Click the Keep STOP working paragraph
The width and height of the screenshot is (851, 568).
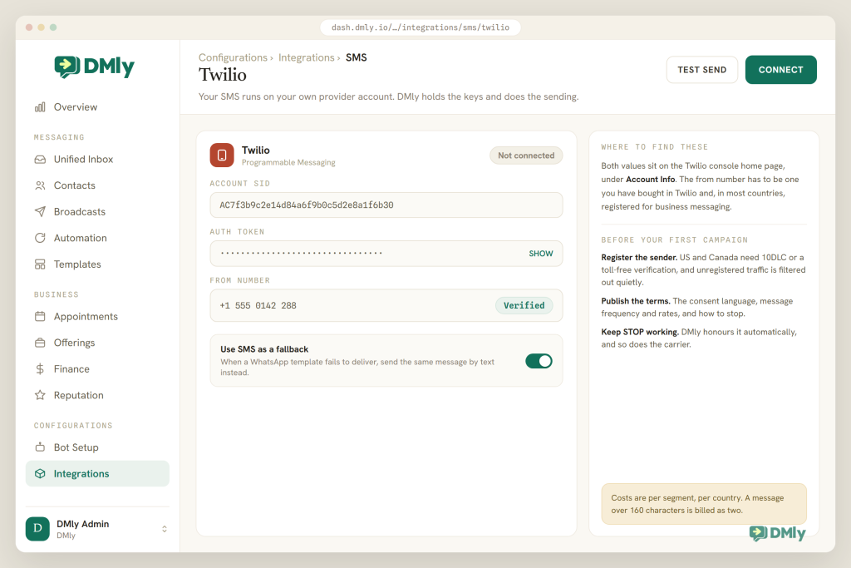click(699, 338)
